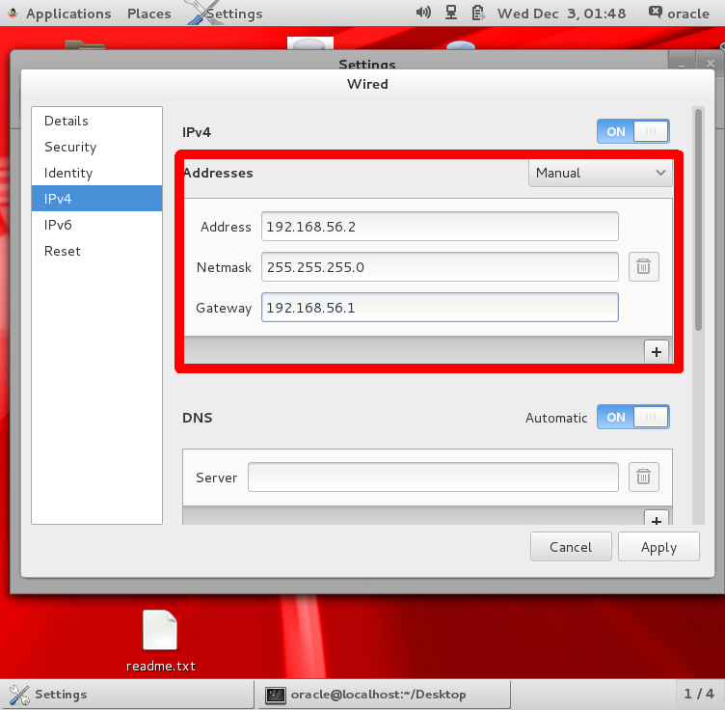Select the Details sidebar tab
725x710 pixels.
96,121
